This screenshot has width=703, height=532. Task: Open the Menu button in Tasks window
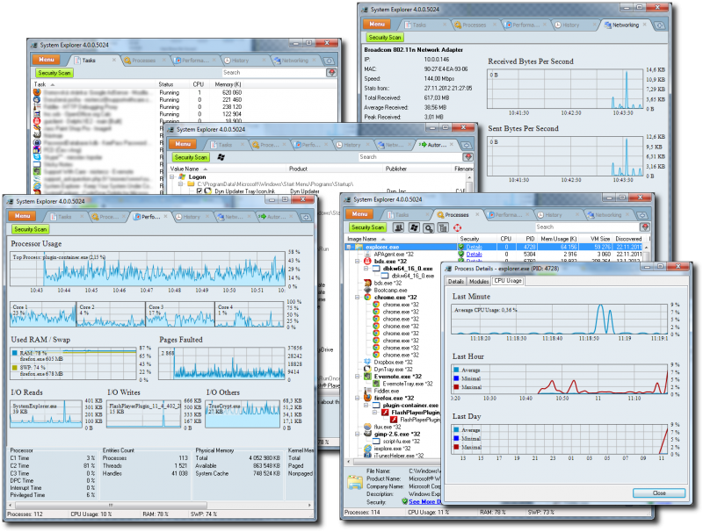[x=47, y=60]
